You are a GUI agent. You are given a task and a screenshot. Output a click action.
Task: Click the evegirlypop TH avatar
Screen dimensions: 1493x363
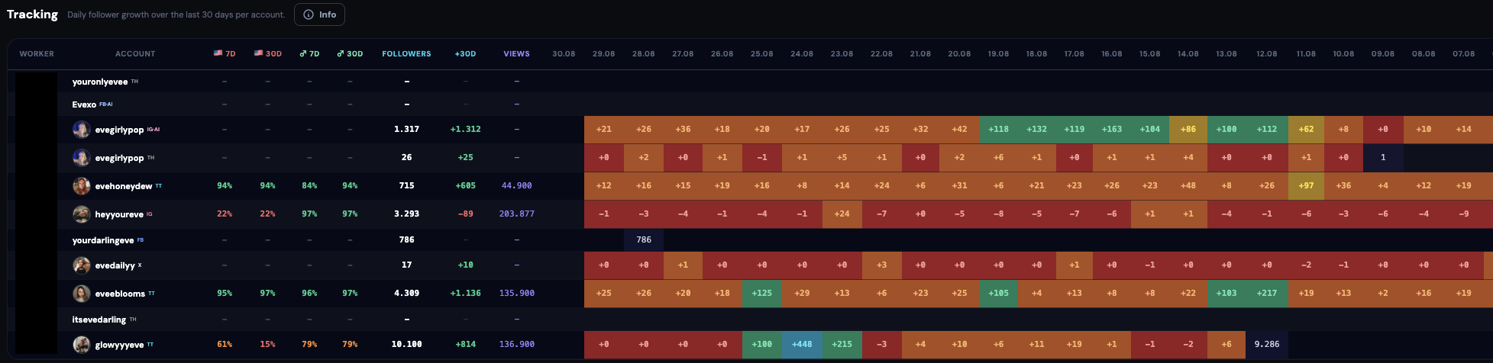tap(82, 158)
